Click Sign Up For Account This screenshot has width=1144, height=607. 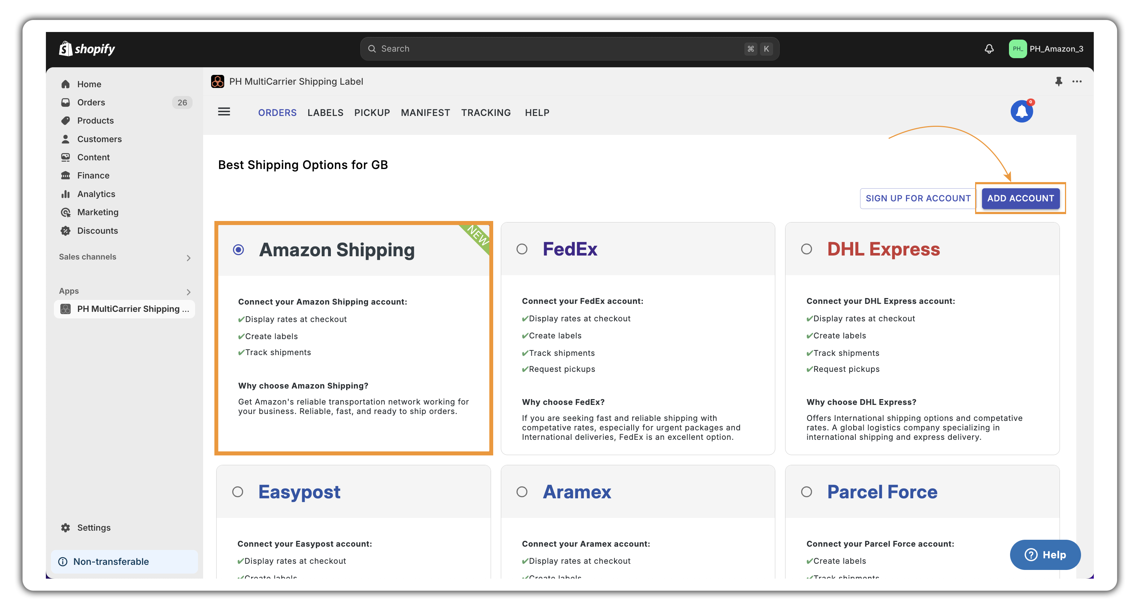(918, 198)
